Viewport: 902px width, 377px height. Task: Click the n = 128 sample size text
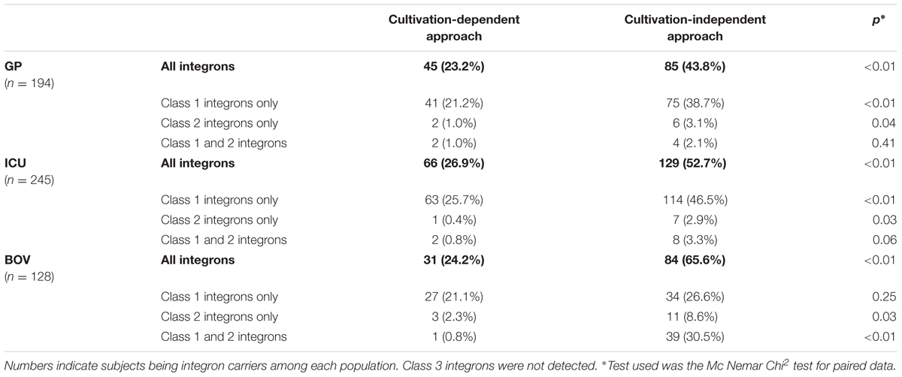[31, 276]
